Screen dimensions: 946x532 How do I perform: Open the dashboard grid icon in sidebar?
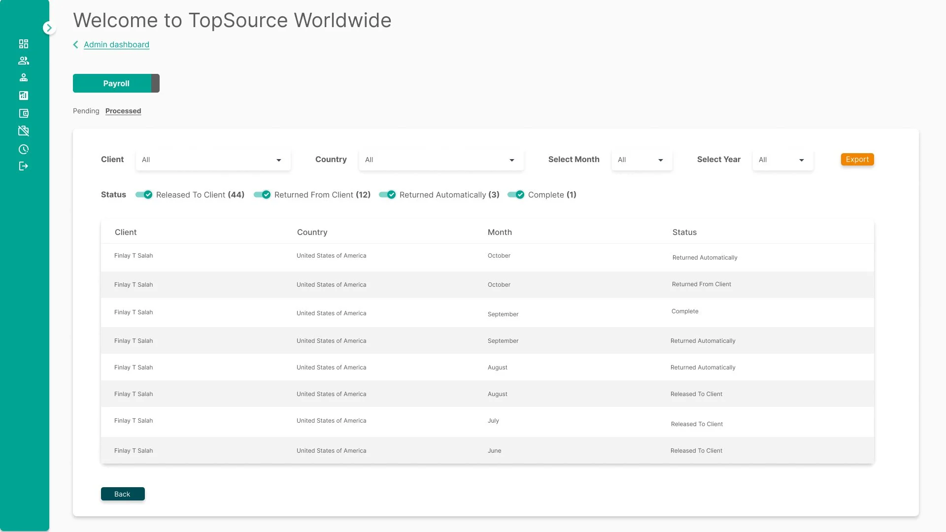pyautogui.click(x=24, y=44)
